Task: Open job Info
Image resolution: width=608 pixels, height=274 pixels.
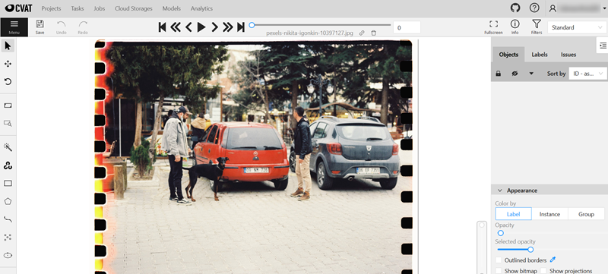Action: coord(515,27)
